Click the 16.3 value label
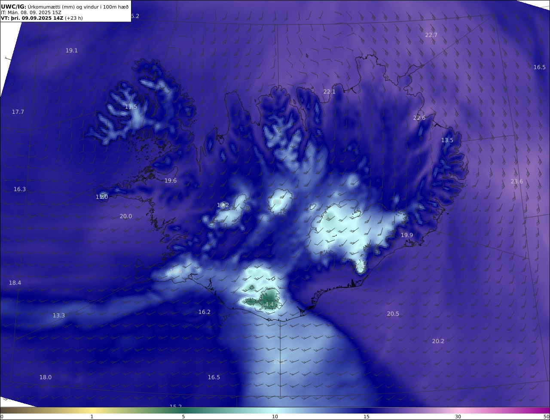This screenshot has height=420, width=550. [x=20, y=189]
